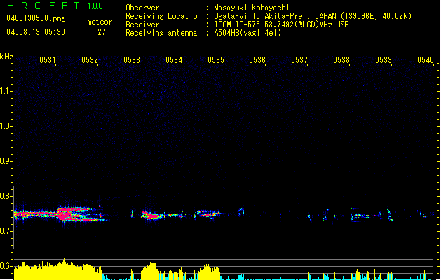Click the 0.7 kHz frequency label
The width and height of the screenshot is (441, 280).
(6, 231)
